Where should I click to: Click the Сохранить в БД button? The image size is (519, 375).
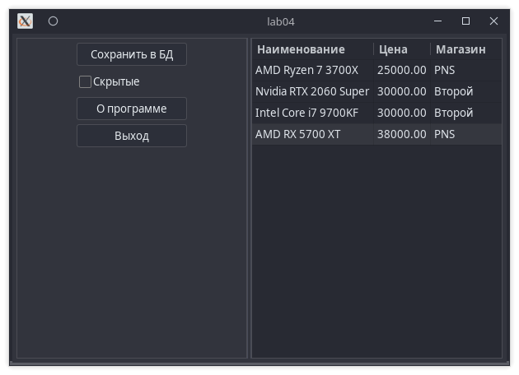[132, 54]
